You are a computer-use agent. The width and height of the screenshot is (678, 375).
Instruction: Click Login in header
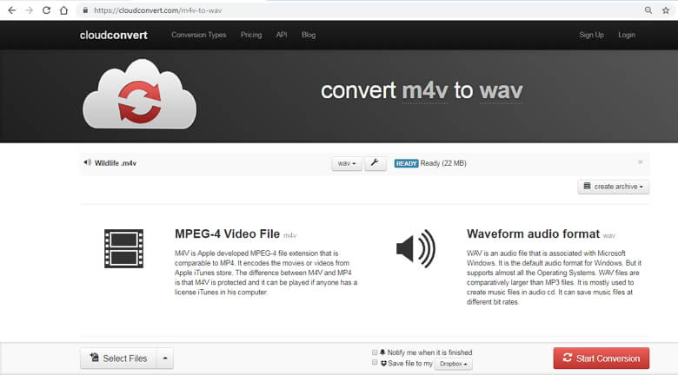[x=627, y=35]
